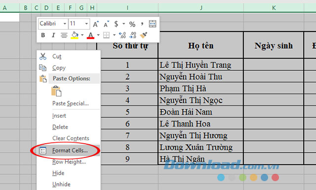Open Format Cells… from context menu
The image size is (316, 190).
(x=69, y=151)
